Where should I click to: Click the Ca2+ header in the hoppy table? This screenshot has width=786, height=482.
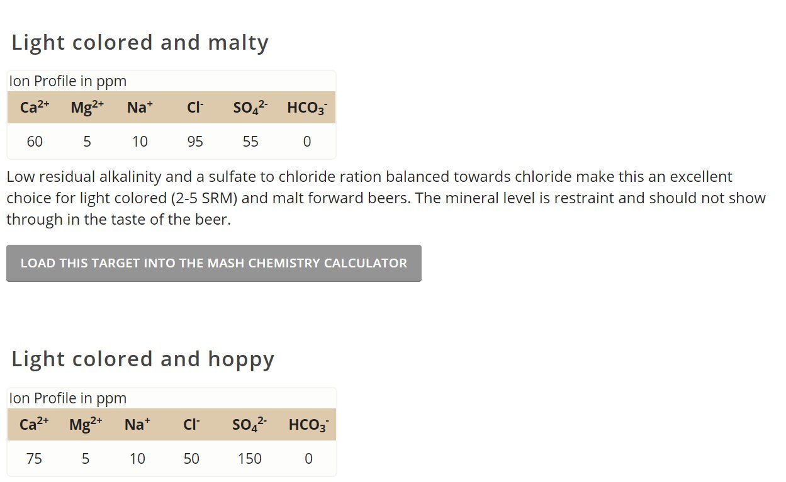click(34, 425)
